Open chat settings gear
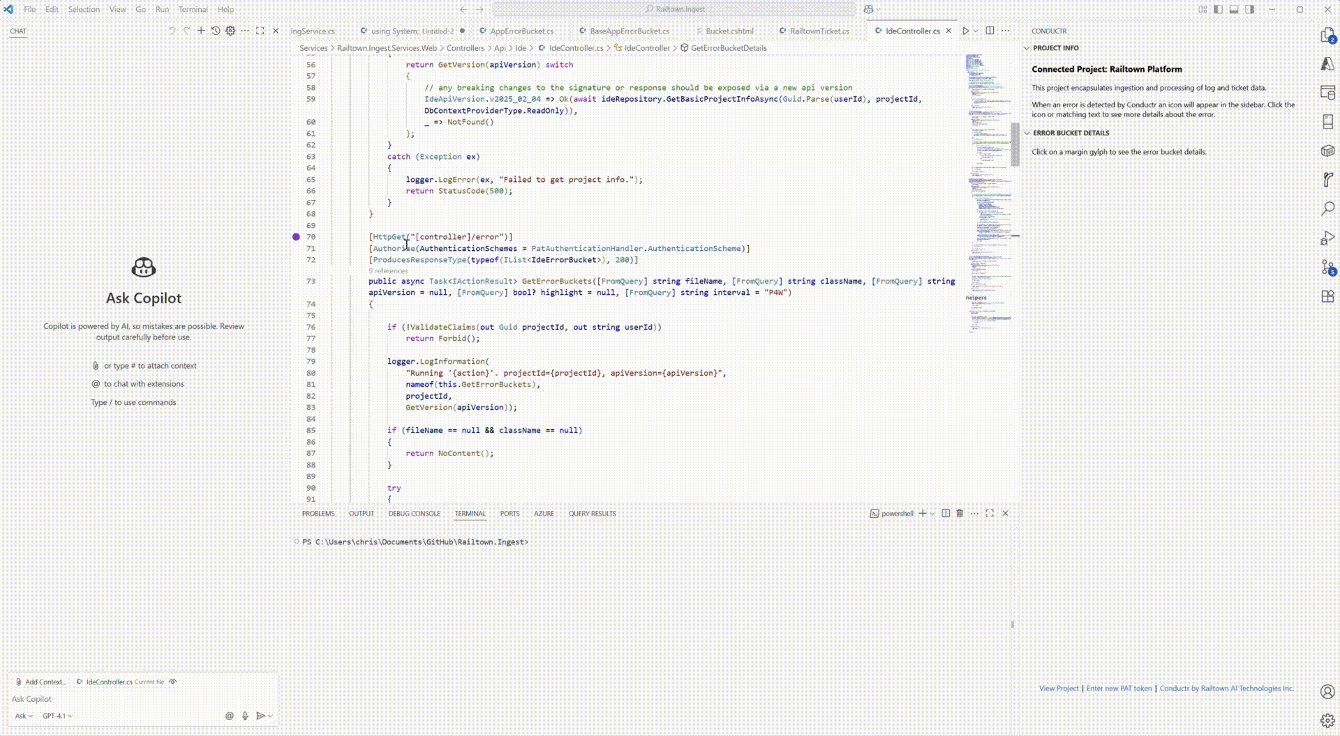1340x736 pixels. 231,31
